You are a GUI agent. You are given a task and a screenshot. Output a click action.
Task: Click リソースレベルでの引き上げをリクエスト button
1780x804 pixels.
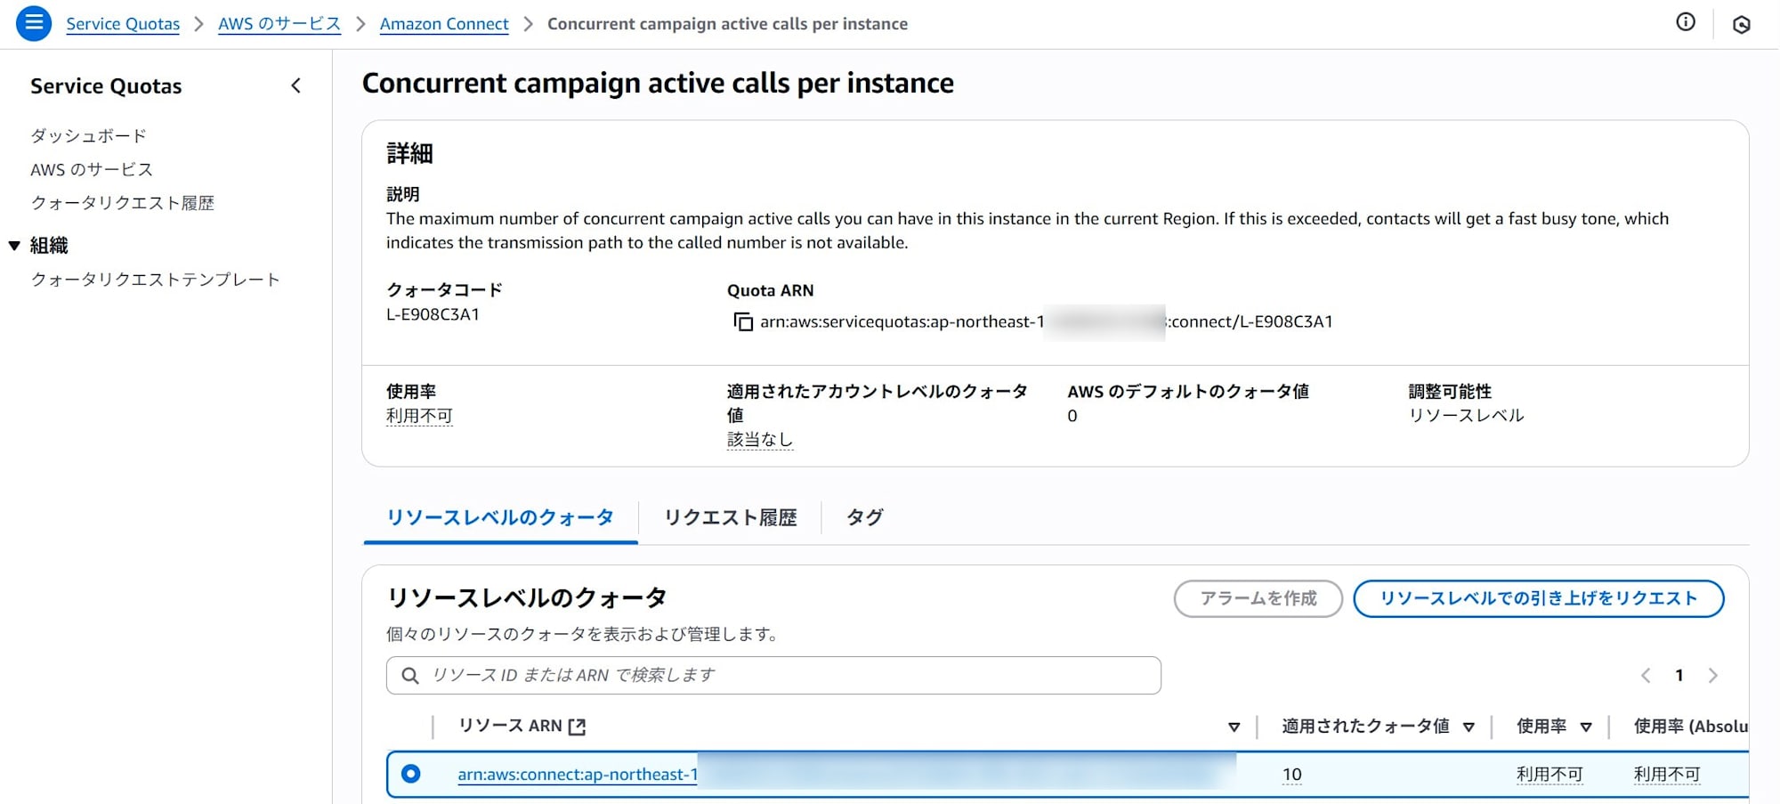pos(1539,598)
